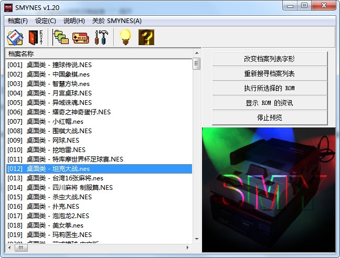
Task: Select [004] 月宫桌球.NES row
Action: 99,93
